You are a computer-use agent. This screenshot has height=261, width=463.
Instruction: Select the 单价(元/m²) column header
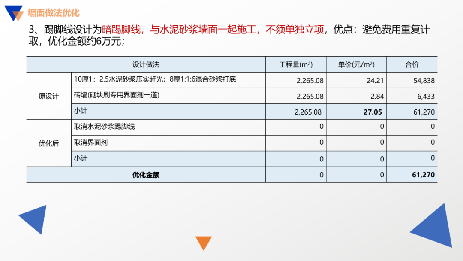click(356, 64)
